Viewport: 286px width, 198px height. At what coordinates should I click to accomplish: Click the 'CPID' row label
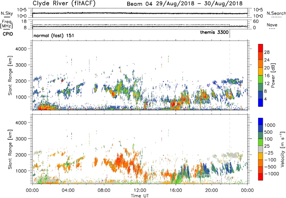8,34
